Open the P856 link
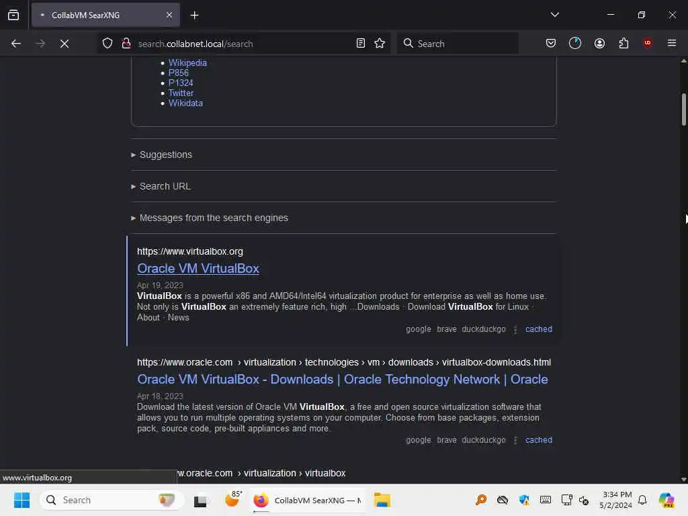688x516 pixels. coord(178,73)
